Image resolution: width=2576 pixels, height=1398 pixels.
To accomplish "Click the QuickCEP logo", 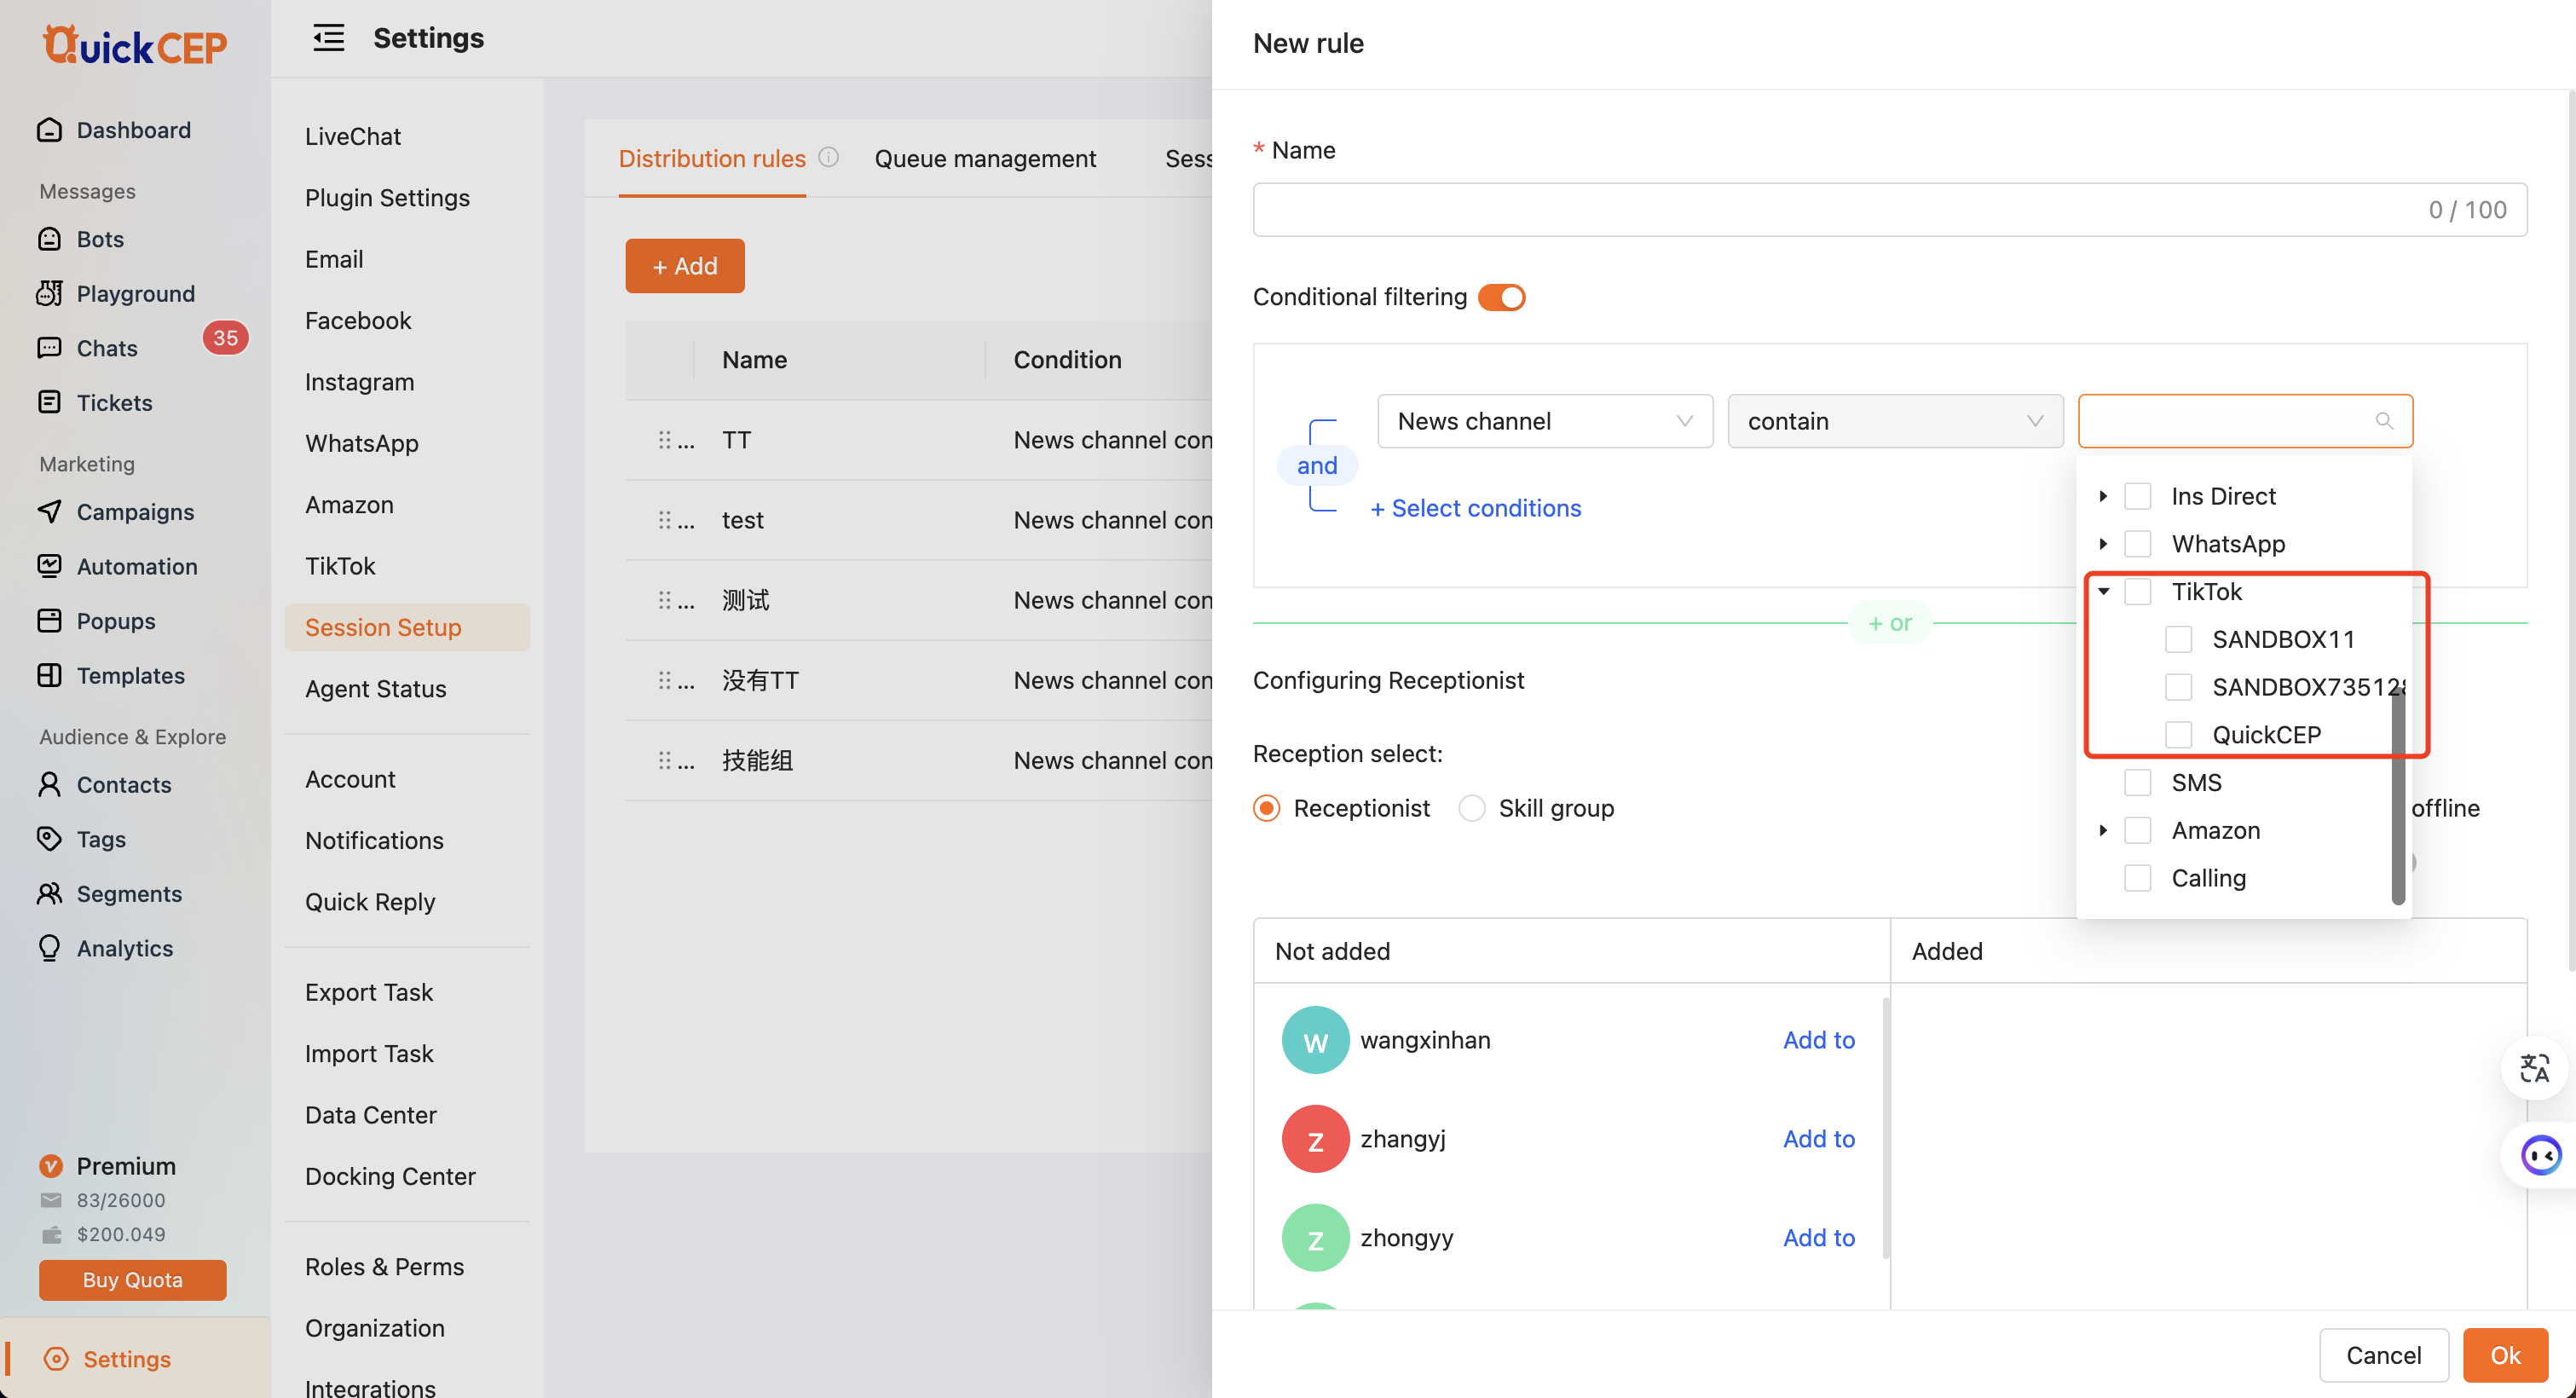I will [135, 44].
